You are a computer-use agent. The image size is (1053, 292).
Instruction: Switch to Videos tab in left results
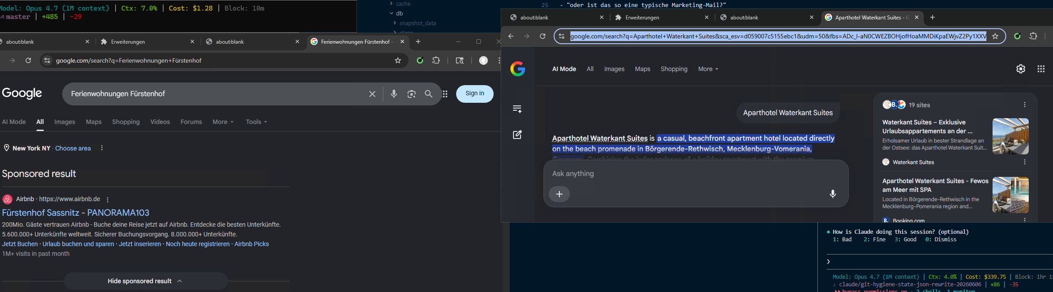(160, 122)
